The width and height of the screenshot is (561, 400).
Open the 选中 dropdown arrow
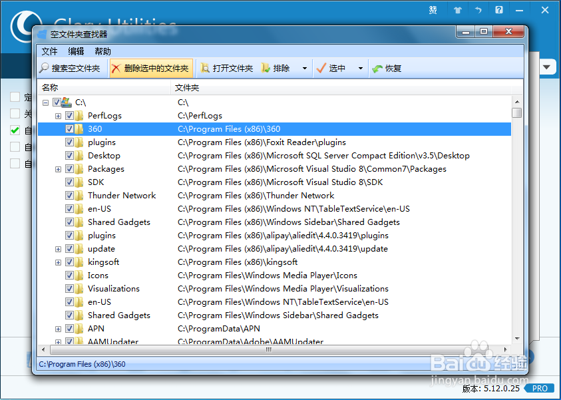(x=360, y=69)
